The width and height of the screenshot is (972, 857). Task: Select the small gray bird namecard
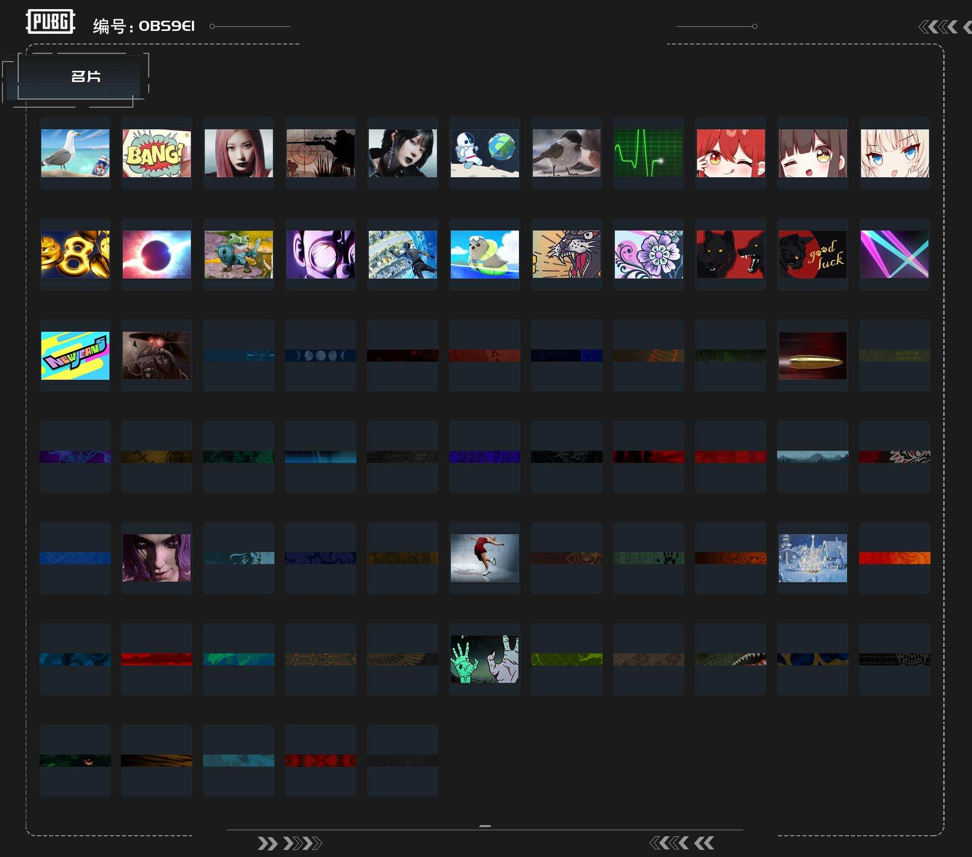click(x=566, y=153)
